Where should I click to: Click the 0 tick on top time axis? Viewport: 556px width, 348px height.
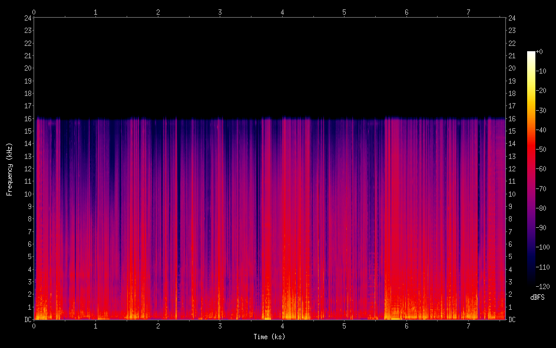click(34, 12)
